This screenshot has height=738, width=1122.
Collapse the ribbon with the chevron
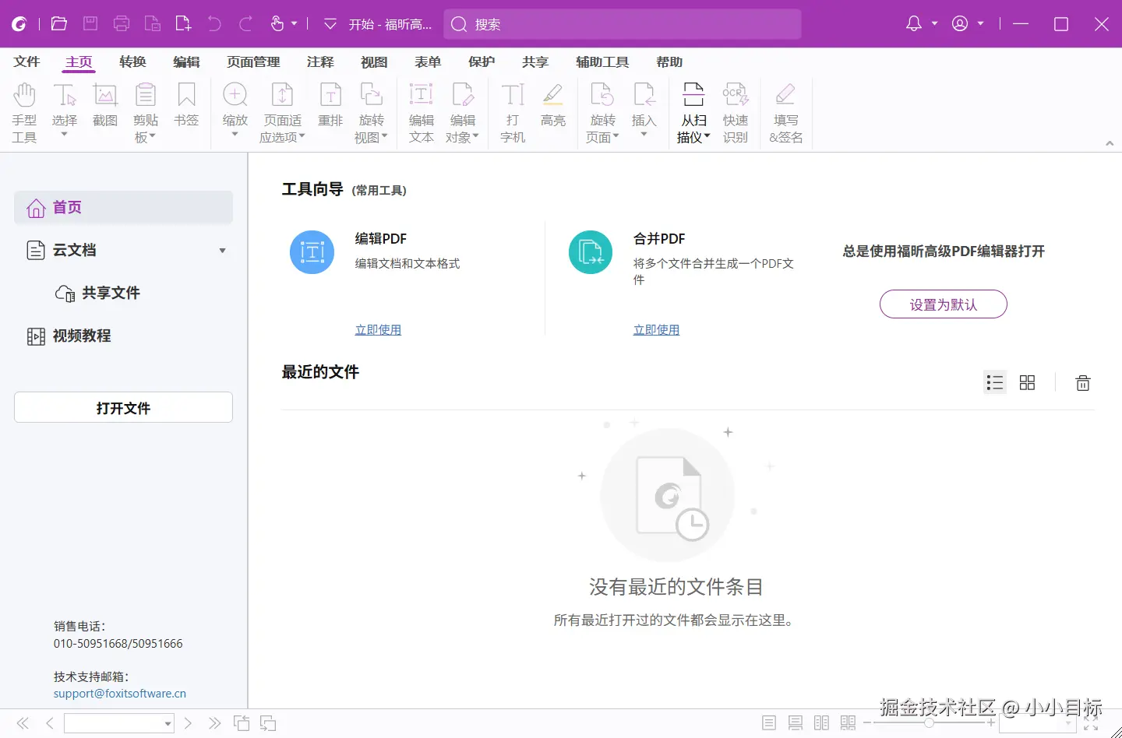pyautogui.click(x=1110, y=143)
